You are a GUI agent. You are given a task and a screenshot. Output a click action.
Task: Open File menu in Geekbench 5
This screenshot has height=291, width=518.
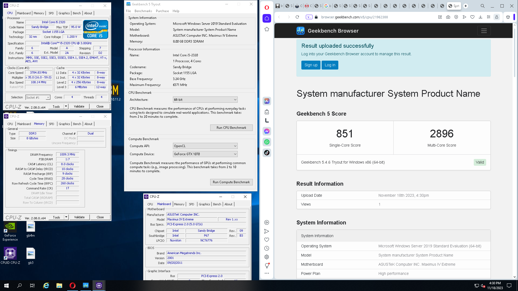pos(128,11)
